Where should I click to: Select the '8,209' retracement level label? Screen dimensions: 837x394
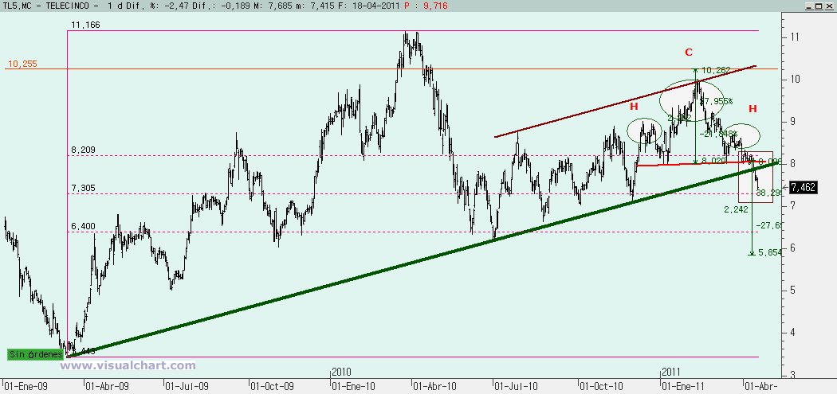[83, 150]
